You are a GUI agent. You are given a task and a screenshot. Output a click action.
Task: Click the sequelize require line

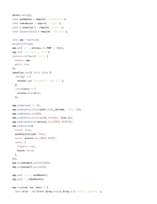(38, 28)
